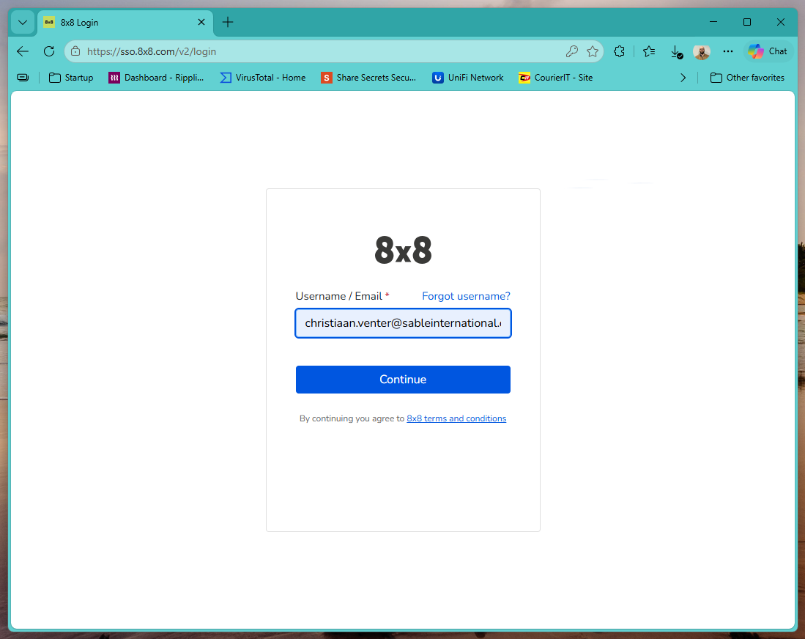Go back with the browser back arrow
The height and width of the screenshot is (639, 805).
23,51
